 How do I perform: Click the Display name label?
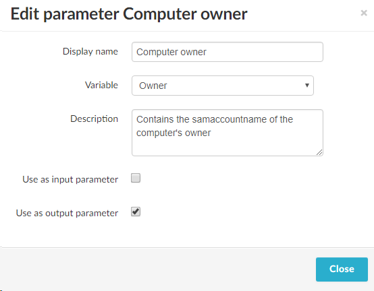pyautogui.click(x=90, y=51)
